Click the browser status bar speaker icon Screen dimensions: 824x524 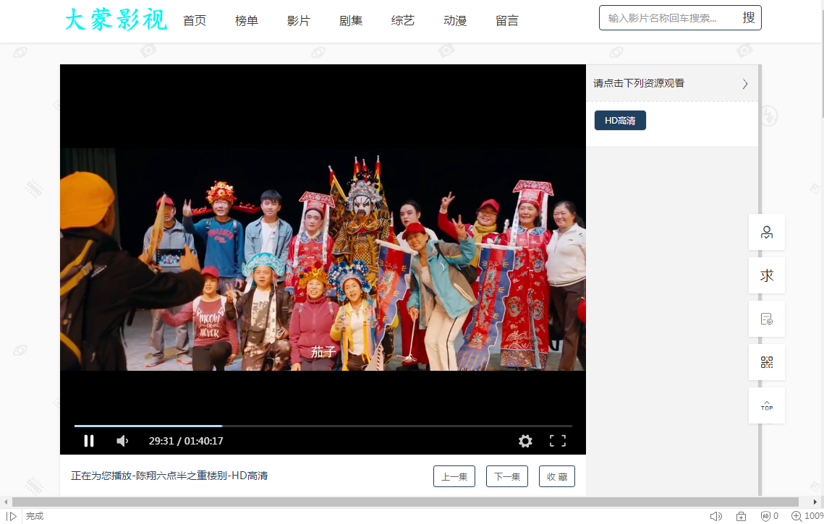(715, 516)
